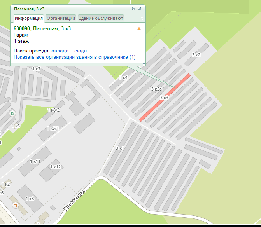
Task: Click the orange warning triangle icon
Action: 139,29
